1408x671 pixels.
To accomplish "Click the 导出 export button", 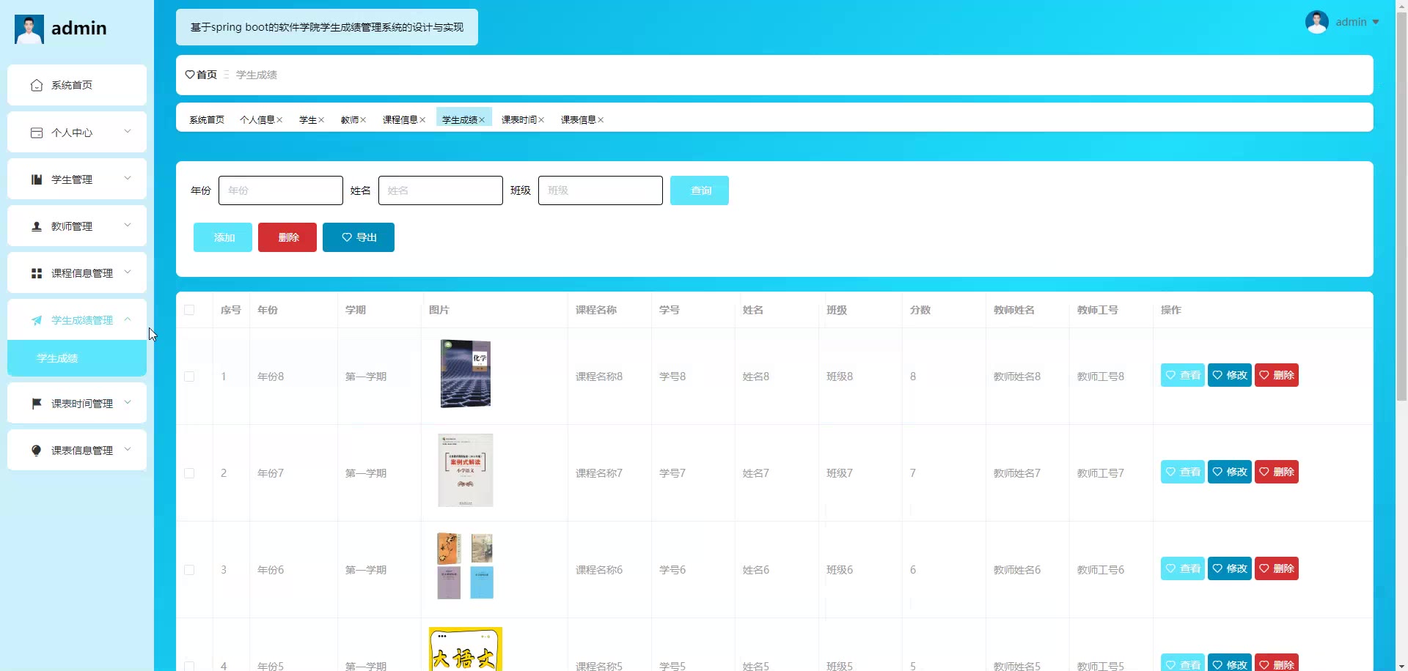I will 359,237.
